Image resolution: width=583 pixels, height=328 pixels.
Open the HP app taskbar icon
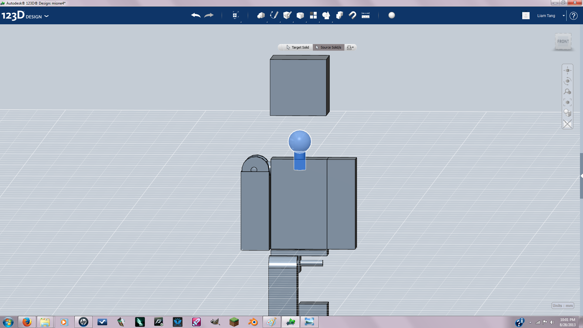83,322
